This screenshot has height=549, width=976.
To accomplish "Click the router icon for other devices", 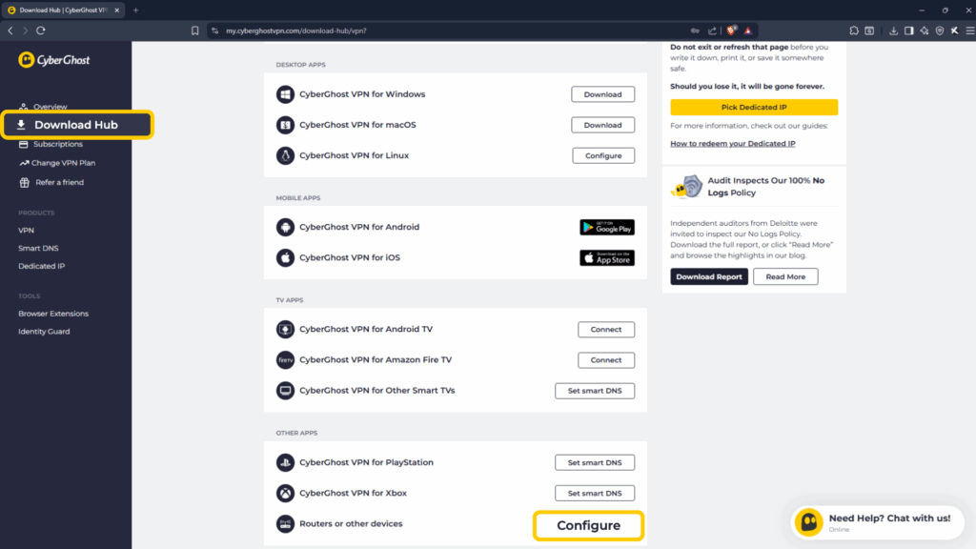I will [285, 523].
